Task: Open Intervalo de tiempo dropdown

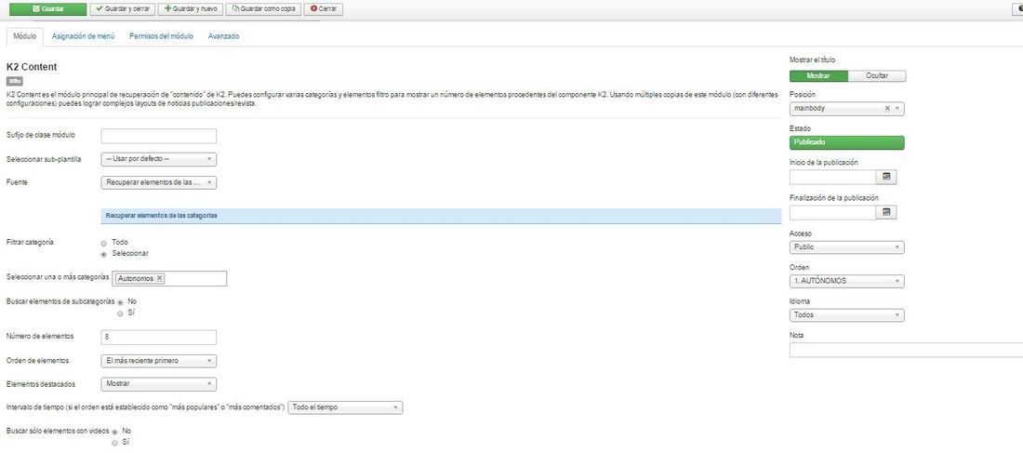Action: coord(345,407)
